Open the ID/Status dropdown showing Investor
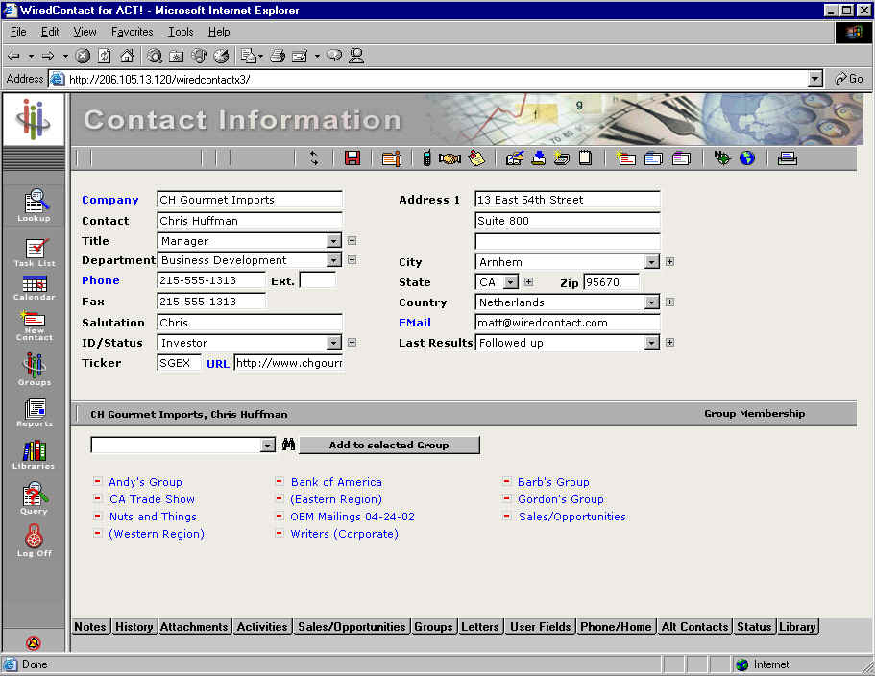875x676 pixels. 333,343
